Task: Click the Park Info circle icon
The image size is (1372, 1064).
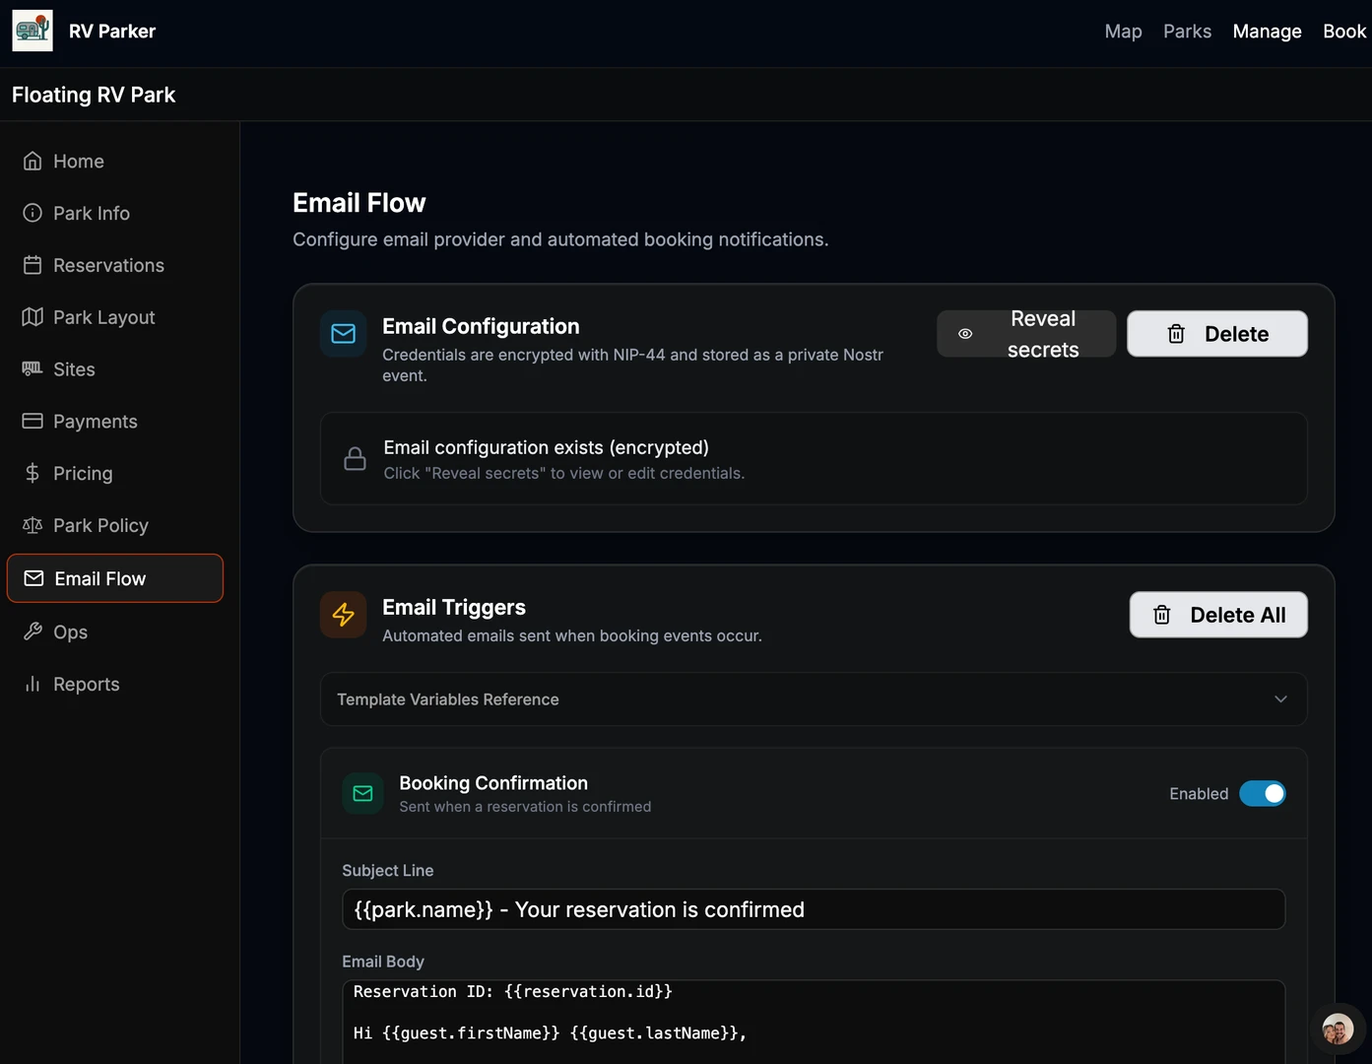Action: pos(33,213)
